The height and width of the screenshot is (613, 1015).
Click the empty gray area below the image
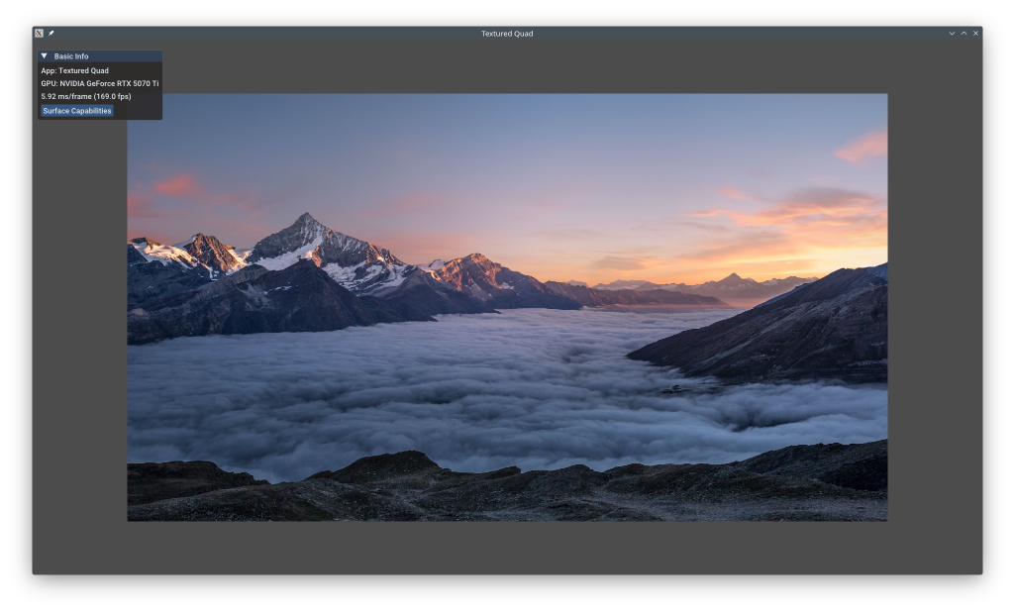pyautogui.click(x=507, y=547)
